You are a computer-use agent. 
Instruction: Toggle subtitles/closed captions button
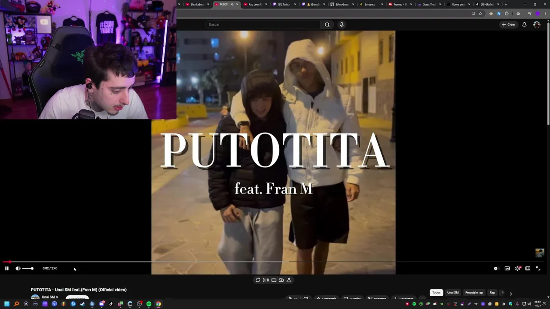[507, 268]
